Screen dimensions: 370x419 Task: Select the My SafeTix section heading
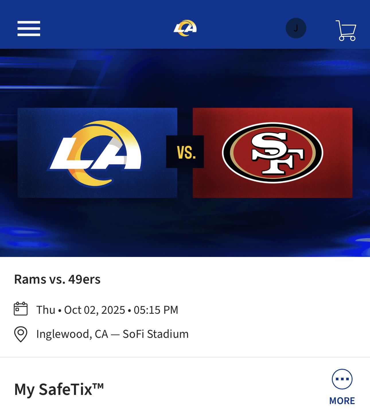(59, 389)
